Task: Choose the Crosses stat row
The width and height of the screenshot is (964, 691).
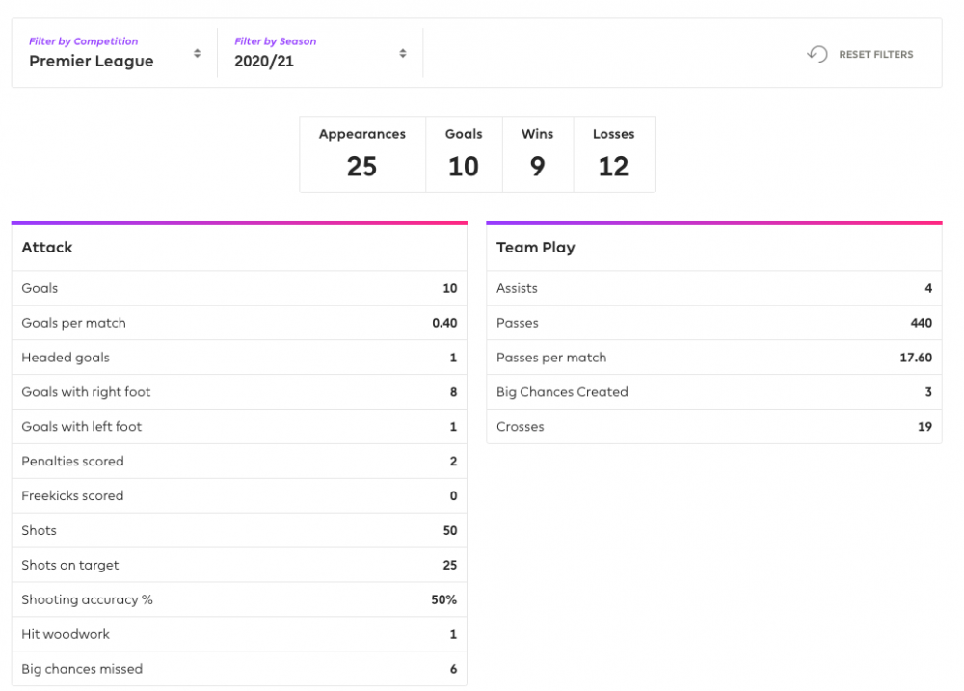Action: [713, 427]
